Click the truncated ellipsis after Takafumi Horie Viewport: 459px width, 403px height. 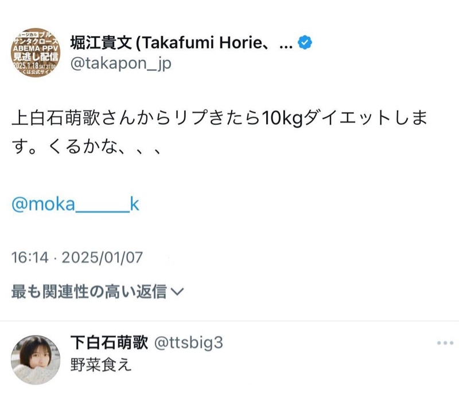pos(285,43)
